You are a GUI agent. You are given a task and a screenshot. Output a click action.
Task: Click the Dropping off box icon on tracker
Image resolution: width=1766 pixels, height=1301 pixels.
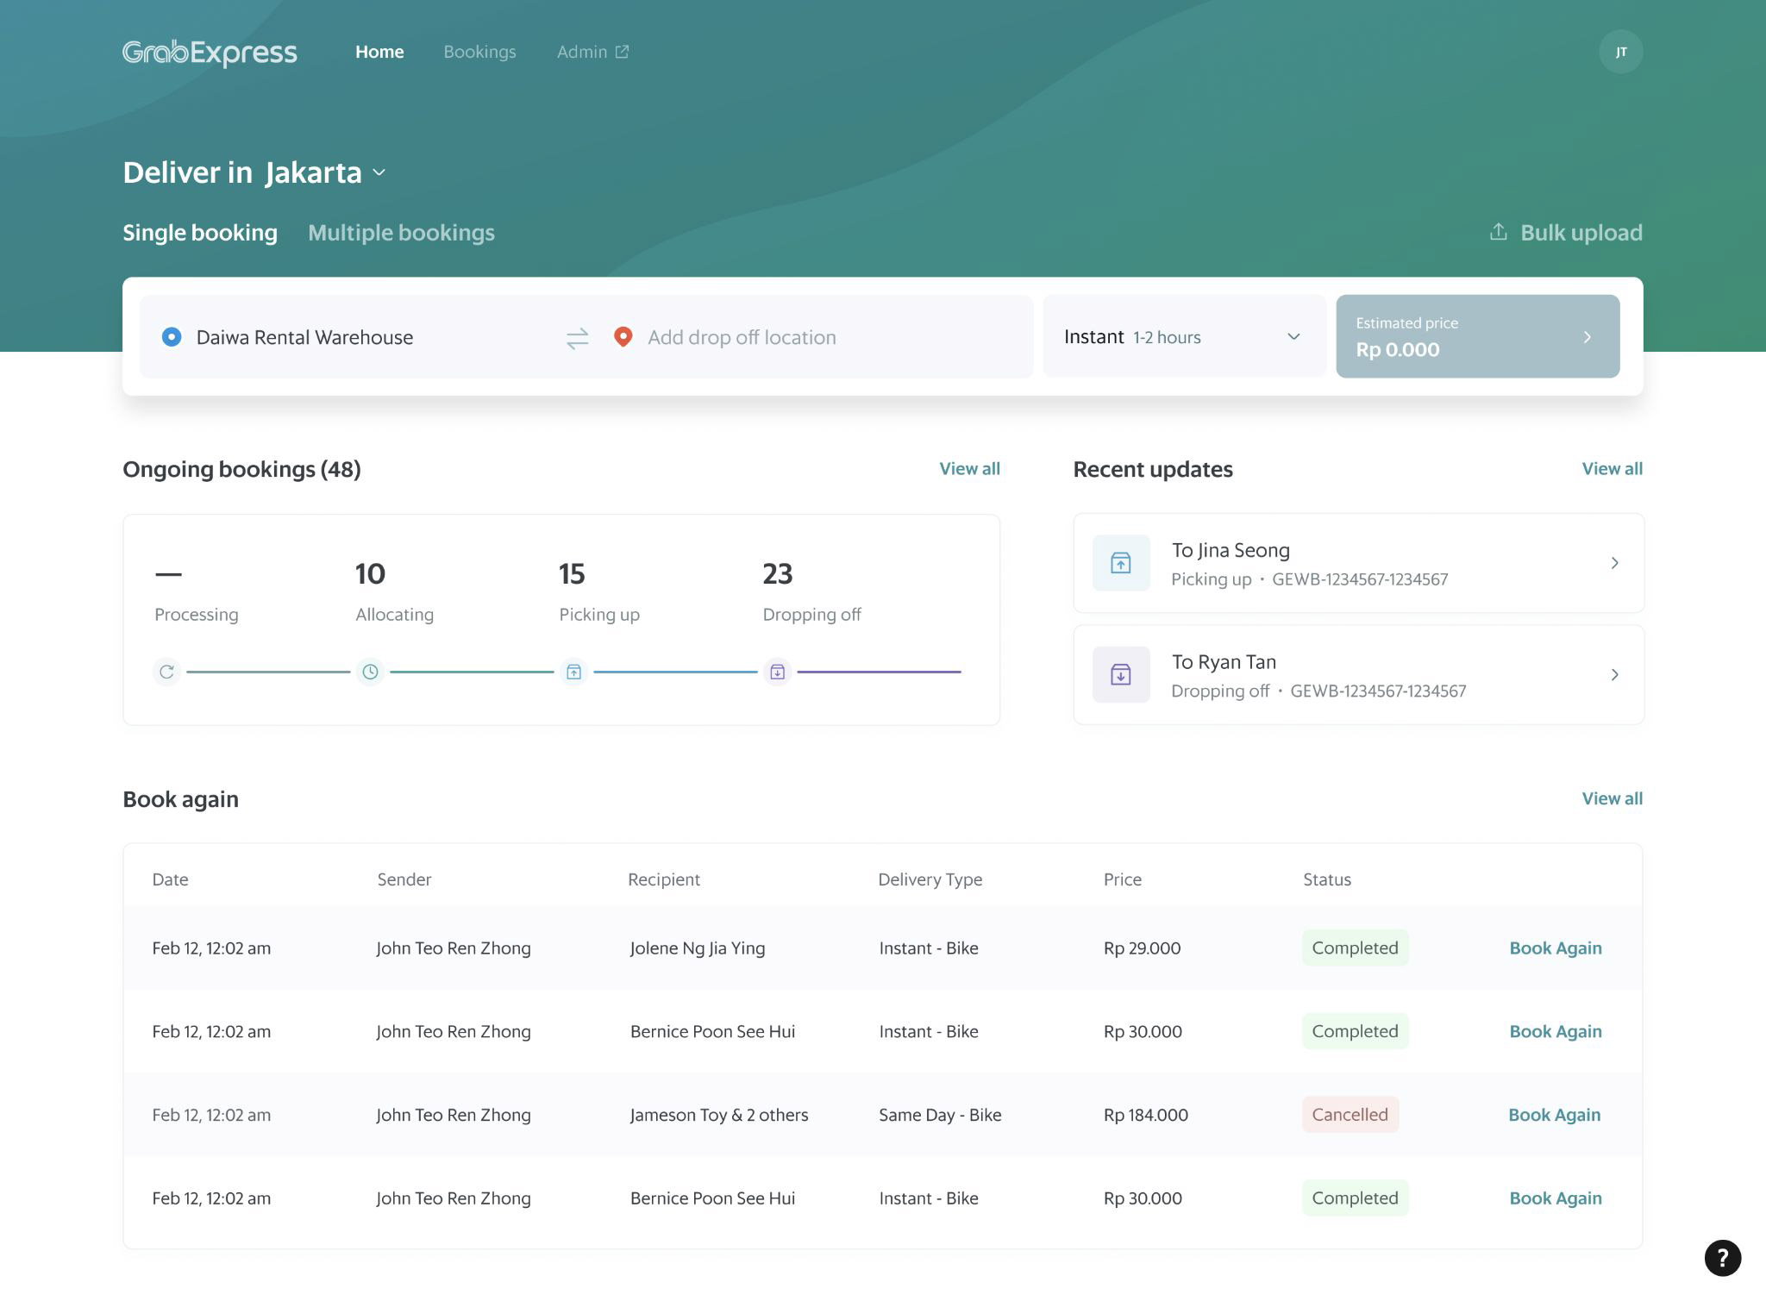pos(777,672)
